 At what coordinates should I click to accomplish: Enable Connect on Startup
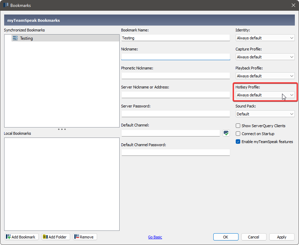pyautogui.click(x=238, y=134)
